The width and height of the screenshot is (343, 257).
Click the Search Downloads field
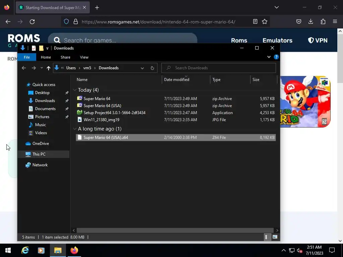pyautogui.click(x=218, y=68)
